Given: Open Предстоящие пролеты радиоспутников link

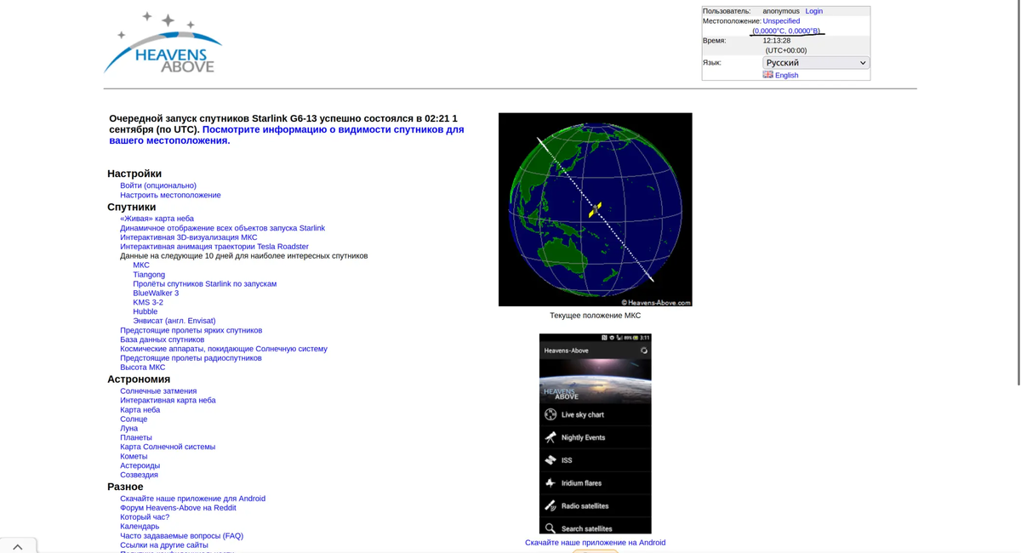Looking at the screenshot, I should (x=191, y=358).
